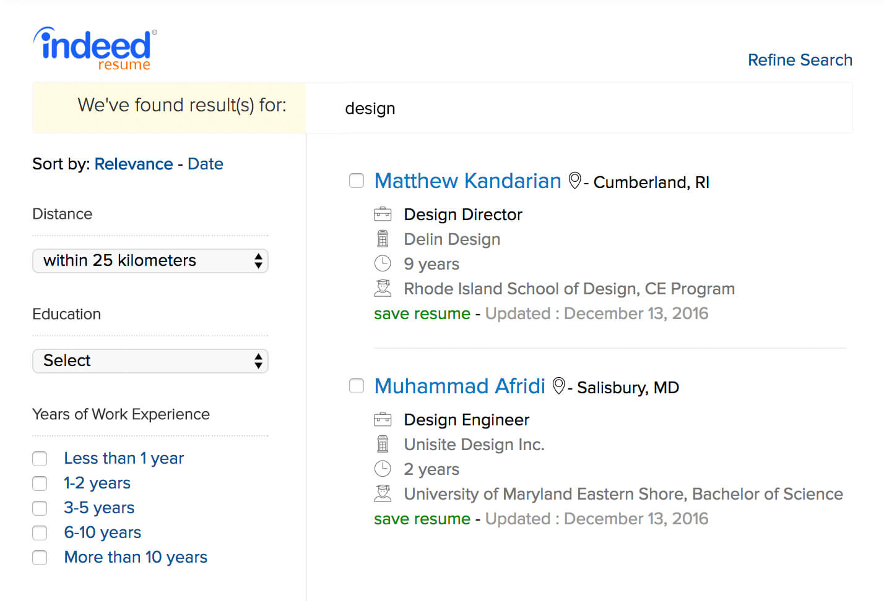Open the Refine Search link

click(799, 60)
